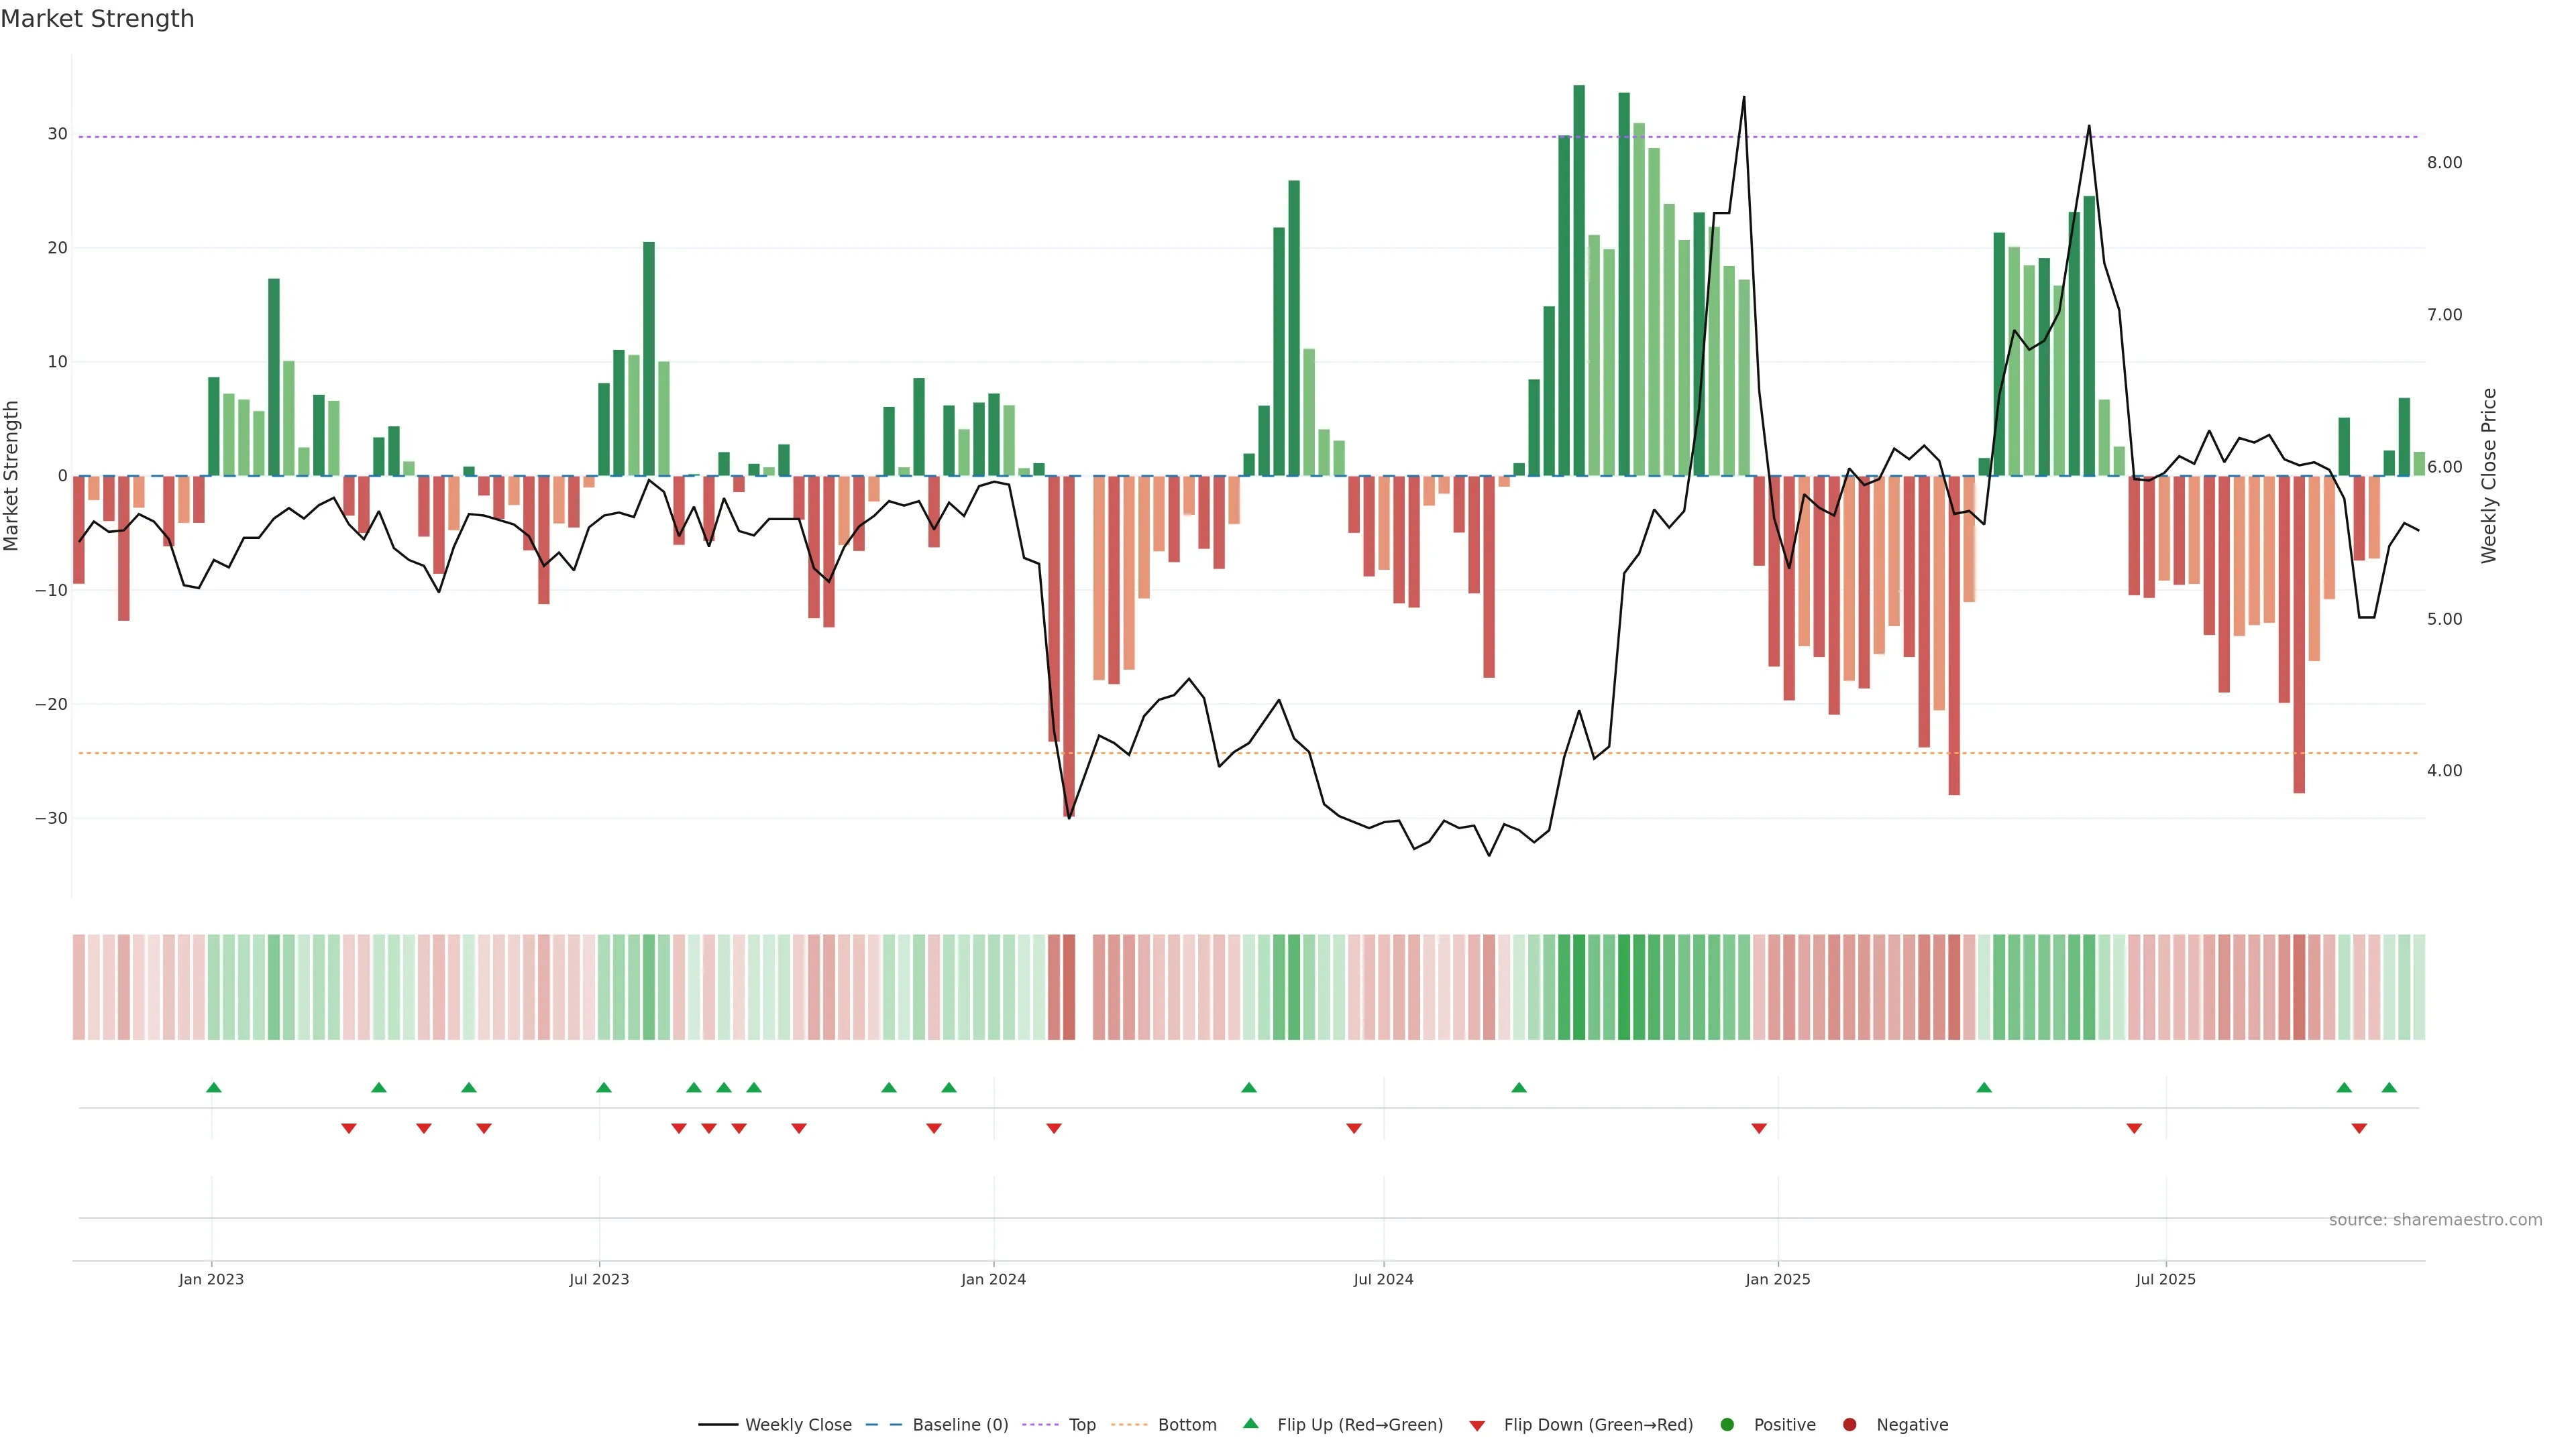Click the source: sharemaestro.com text
Viewport: 2576px width, 1448px height.
click(2435, 1220)
